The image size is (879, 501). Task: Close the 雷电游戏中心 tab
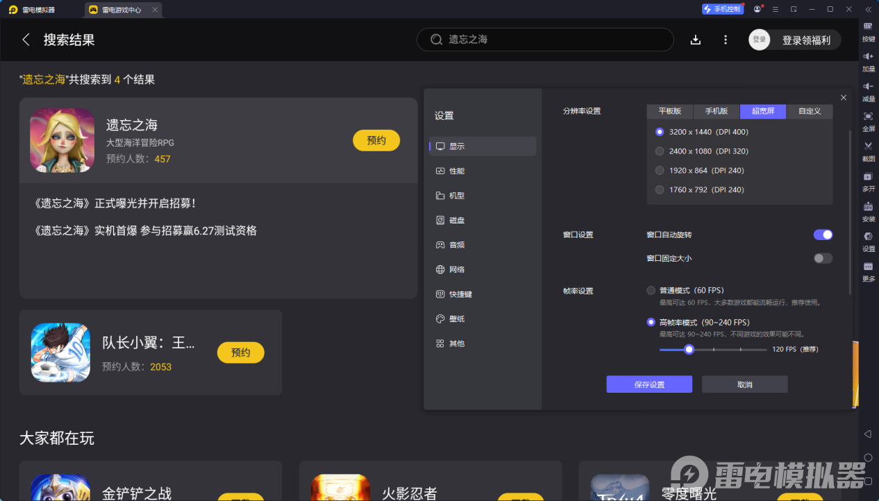(155, 10)
